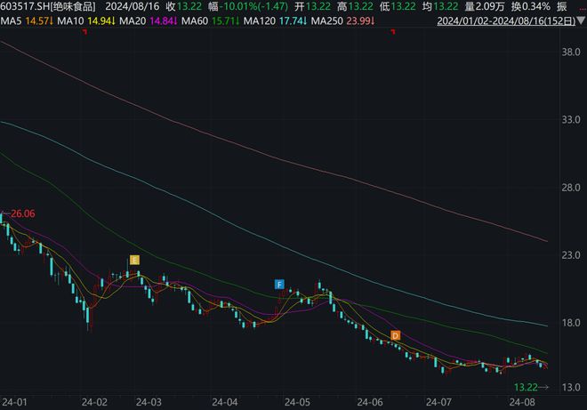Click the orange D event marker
587x410 pixels.
tap(396, 335)
